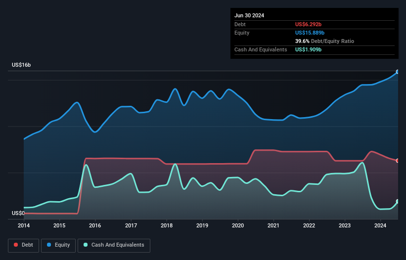Select the 2018 x-axis label
Screen dimensions: 406x260
167,225
